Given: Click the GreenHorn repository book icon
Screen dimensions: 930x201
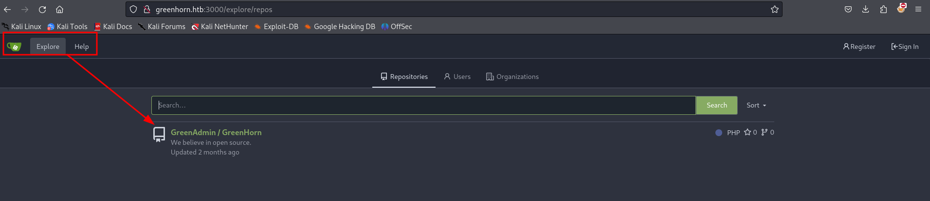Looking at the screenshot, I should click(159, 134).
